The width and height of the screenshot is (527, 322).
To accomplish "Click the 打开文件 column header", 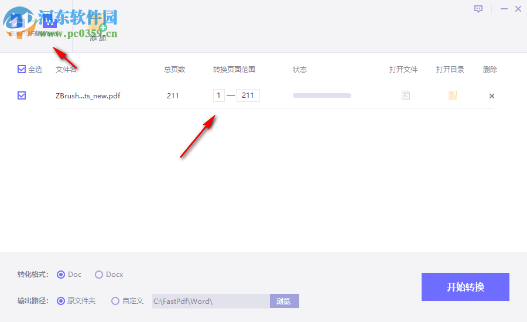I will pyautogui.click(x=403, y=70).
